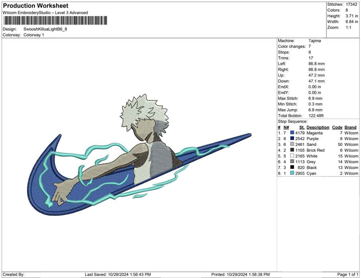Click the 'Production Worksheet' title
The image size is (361, 278).
coord(36,6)
